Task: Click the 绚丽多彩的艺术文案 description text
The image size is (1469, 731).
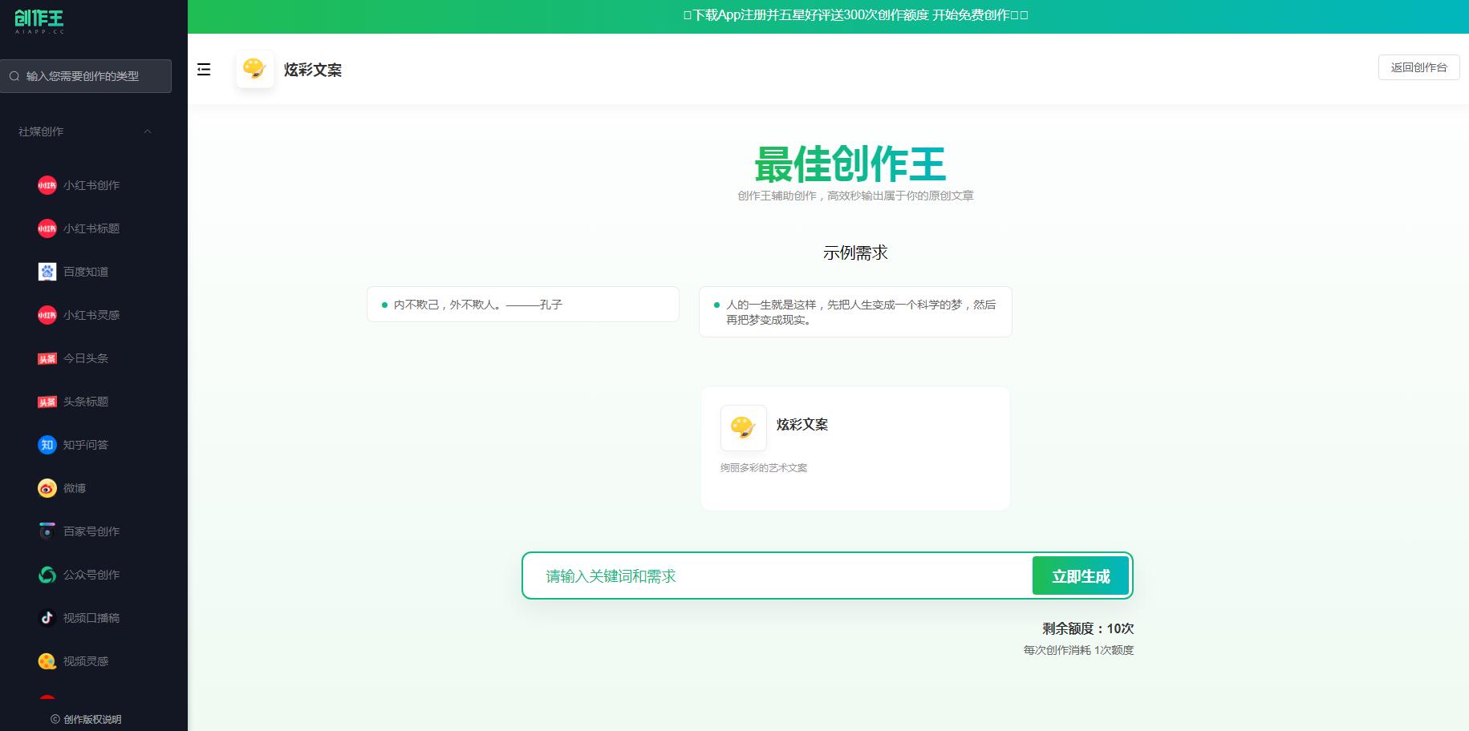Action: [x=764, y=468]
